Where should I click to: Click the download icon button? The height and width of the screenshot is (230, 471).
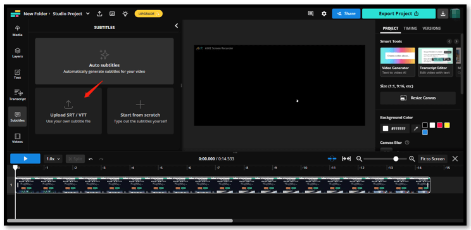[443, 13]
